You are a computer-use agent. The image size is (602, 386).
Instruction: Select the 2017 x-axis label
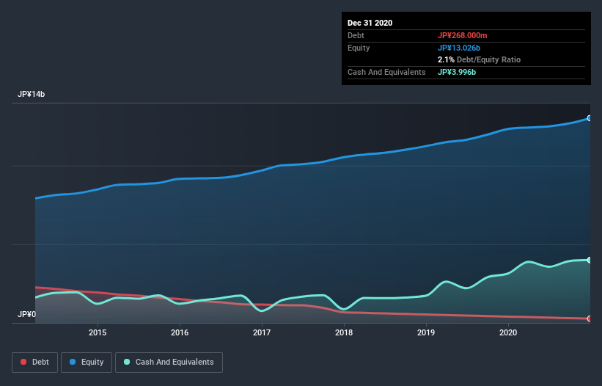tap(262, 332)
